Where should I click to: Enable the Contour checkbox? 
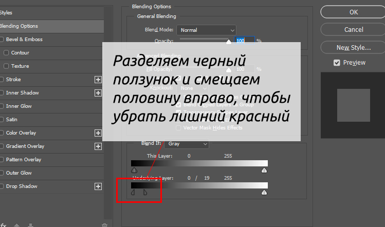point(6,53)
